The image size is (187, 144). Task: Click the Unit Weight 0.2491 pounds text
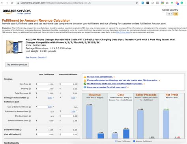(x=41, y=51)
